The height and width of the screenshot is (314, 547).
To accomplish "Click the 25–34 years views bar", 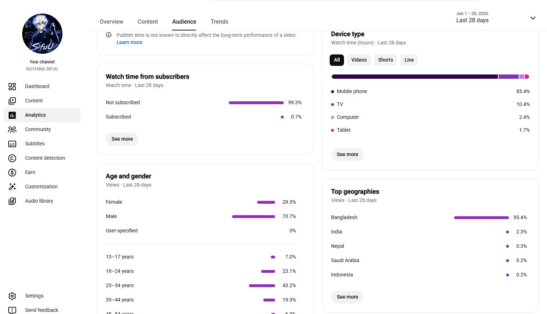I will point(262,286).
